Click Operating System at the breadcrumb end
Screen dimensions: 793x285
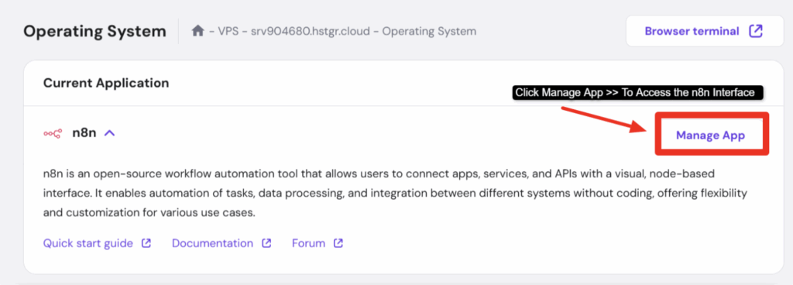tap(429, 31)
